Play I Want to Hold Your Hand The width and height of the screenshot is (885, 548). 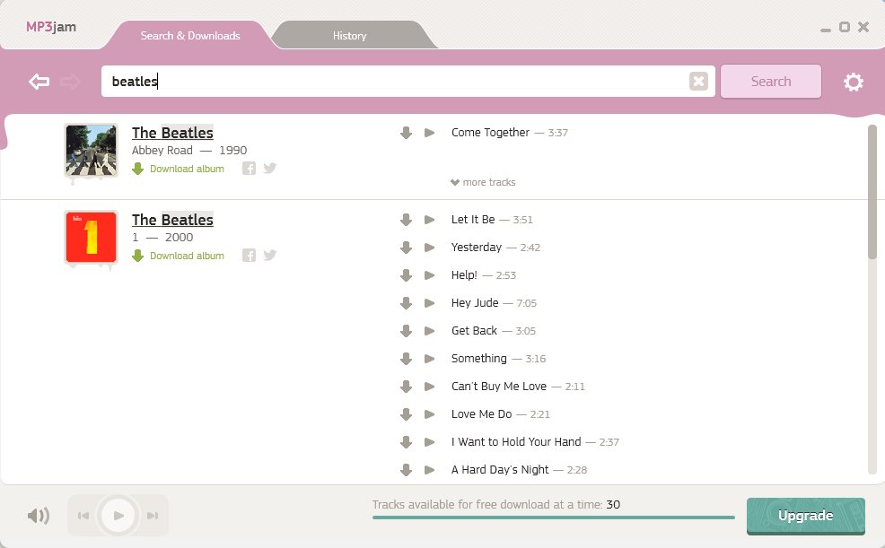430,442
